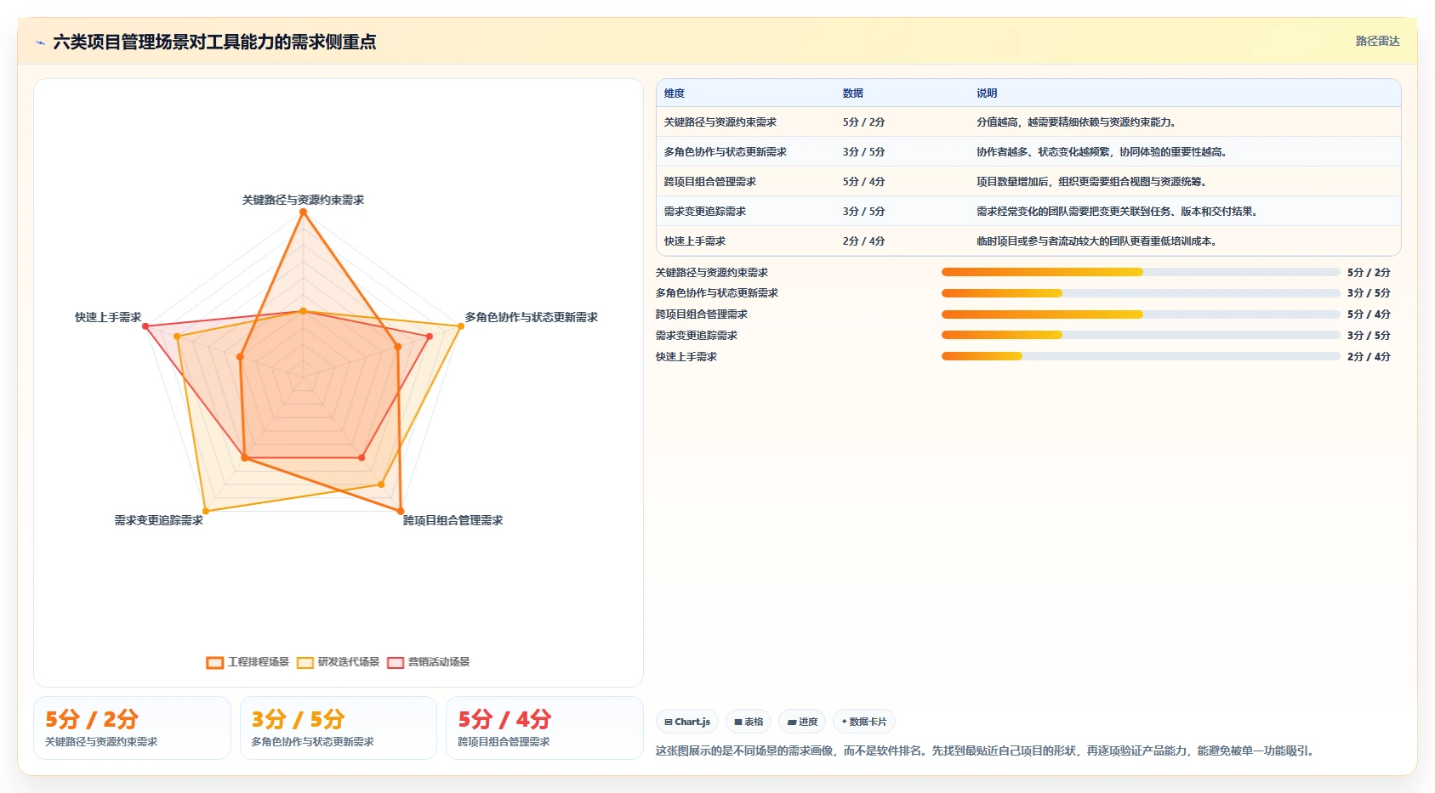Open the 3分 / 5分 多角色协作与状态更新需求 card

click(339, 728)
